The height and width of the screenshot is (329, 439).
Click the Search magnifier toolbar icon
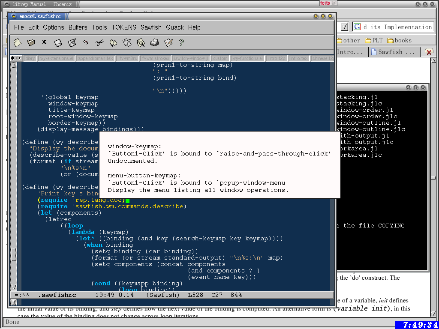point(141,42)
